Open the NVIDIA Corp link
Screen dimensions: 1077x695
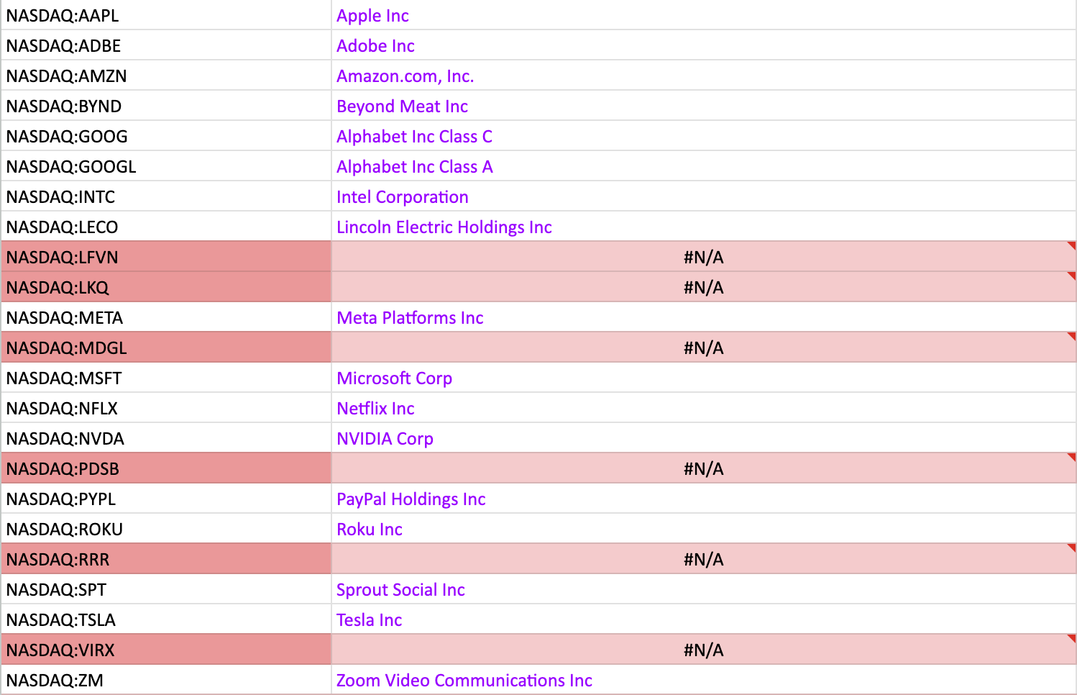385,439
